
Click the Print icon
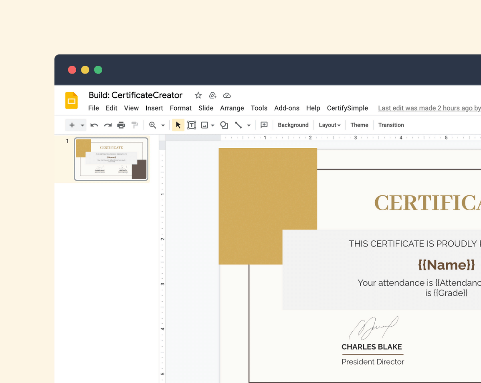pos(121,125)
